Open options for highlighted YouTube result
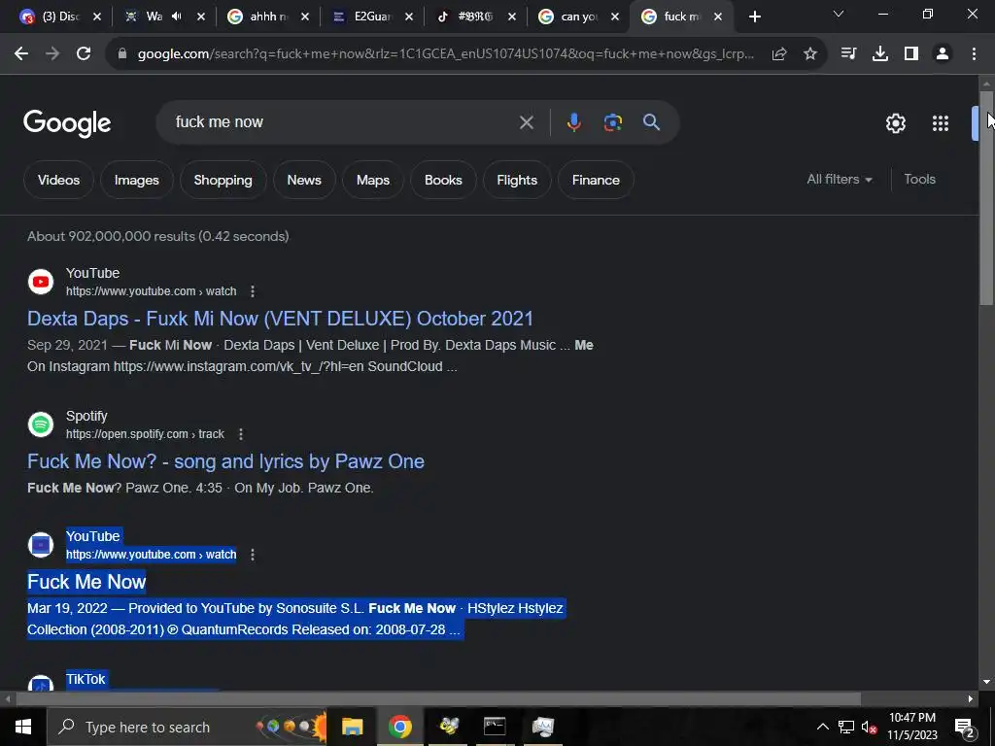The height and width of the screenshot is (746, 995). [x=253, y=555]
